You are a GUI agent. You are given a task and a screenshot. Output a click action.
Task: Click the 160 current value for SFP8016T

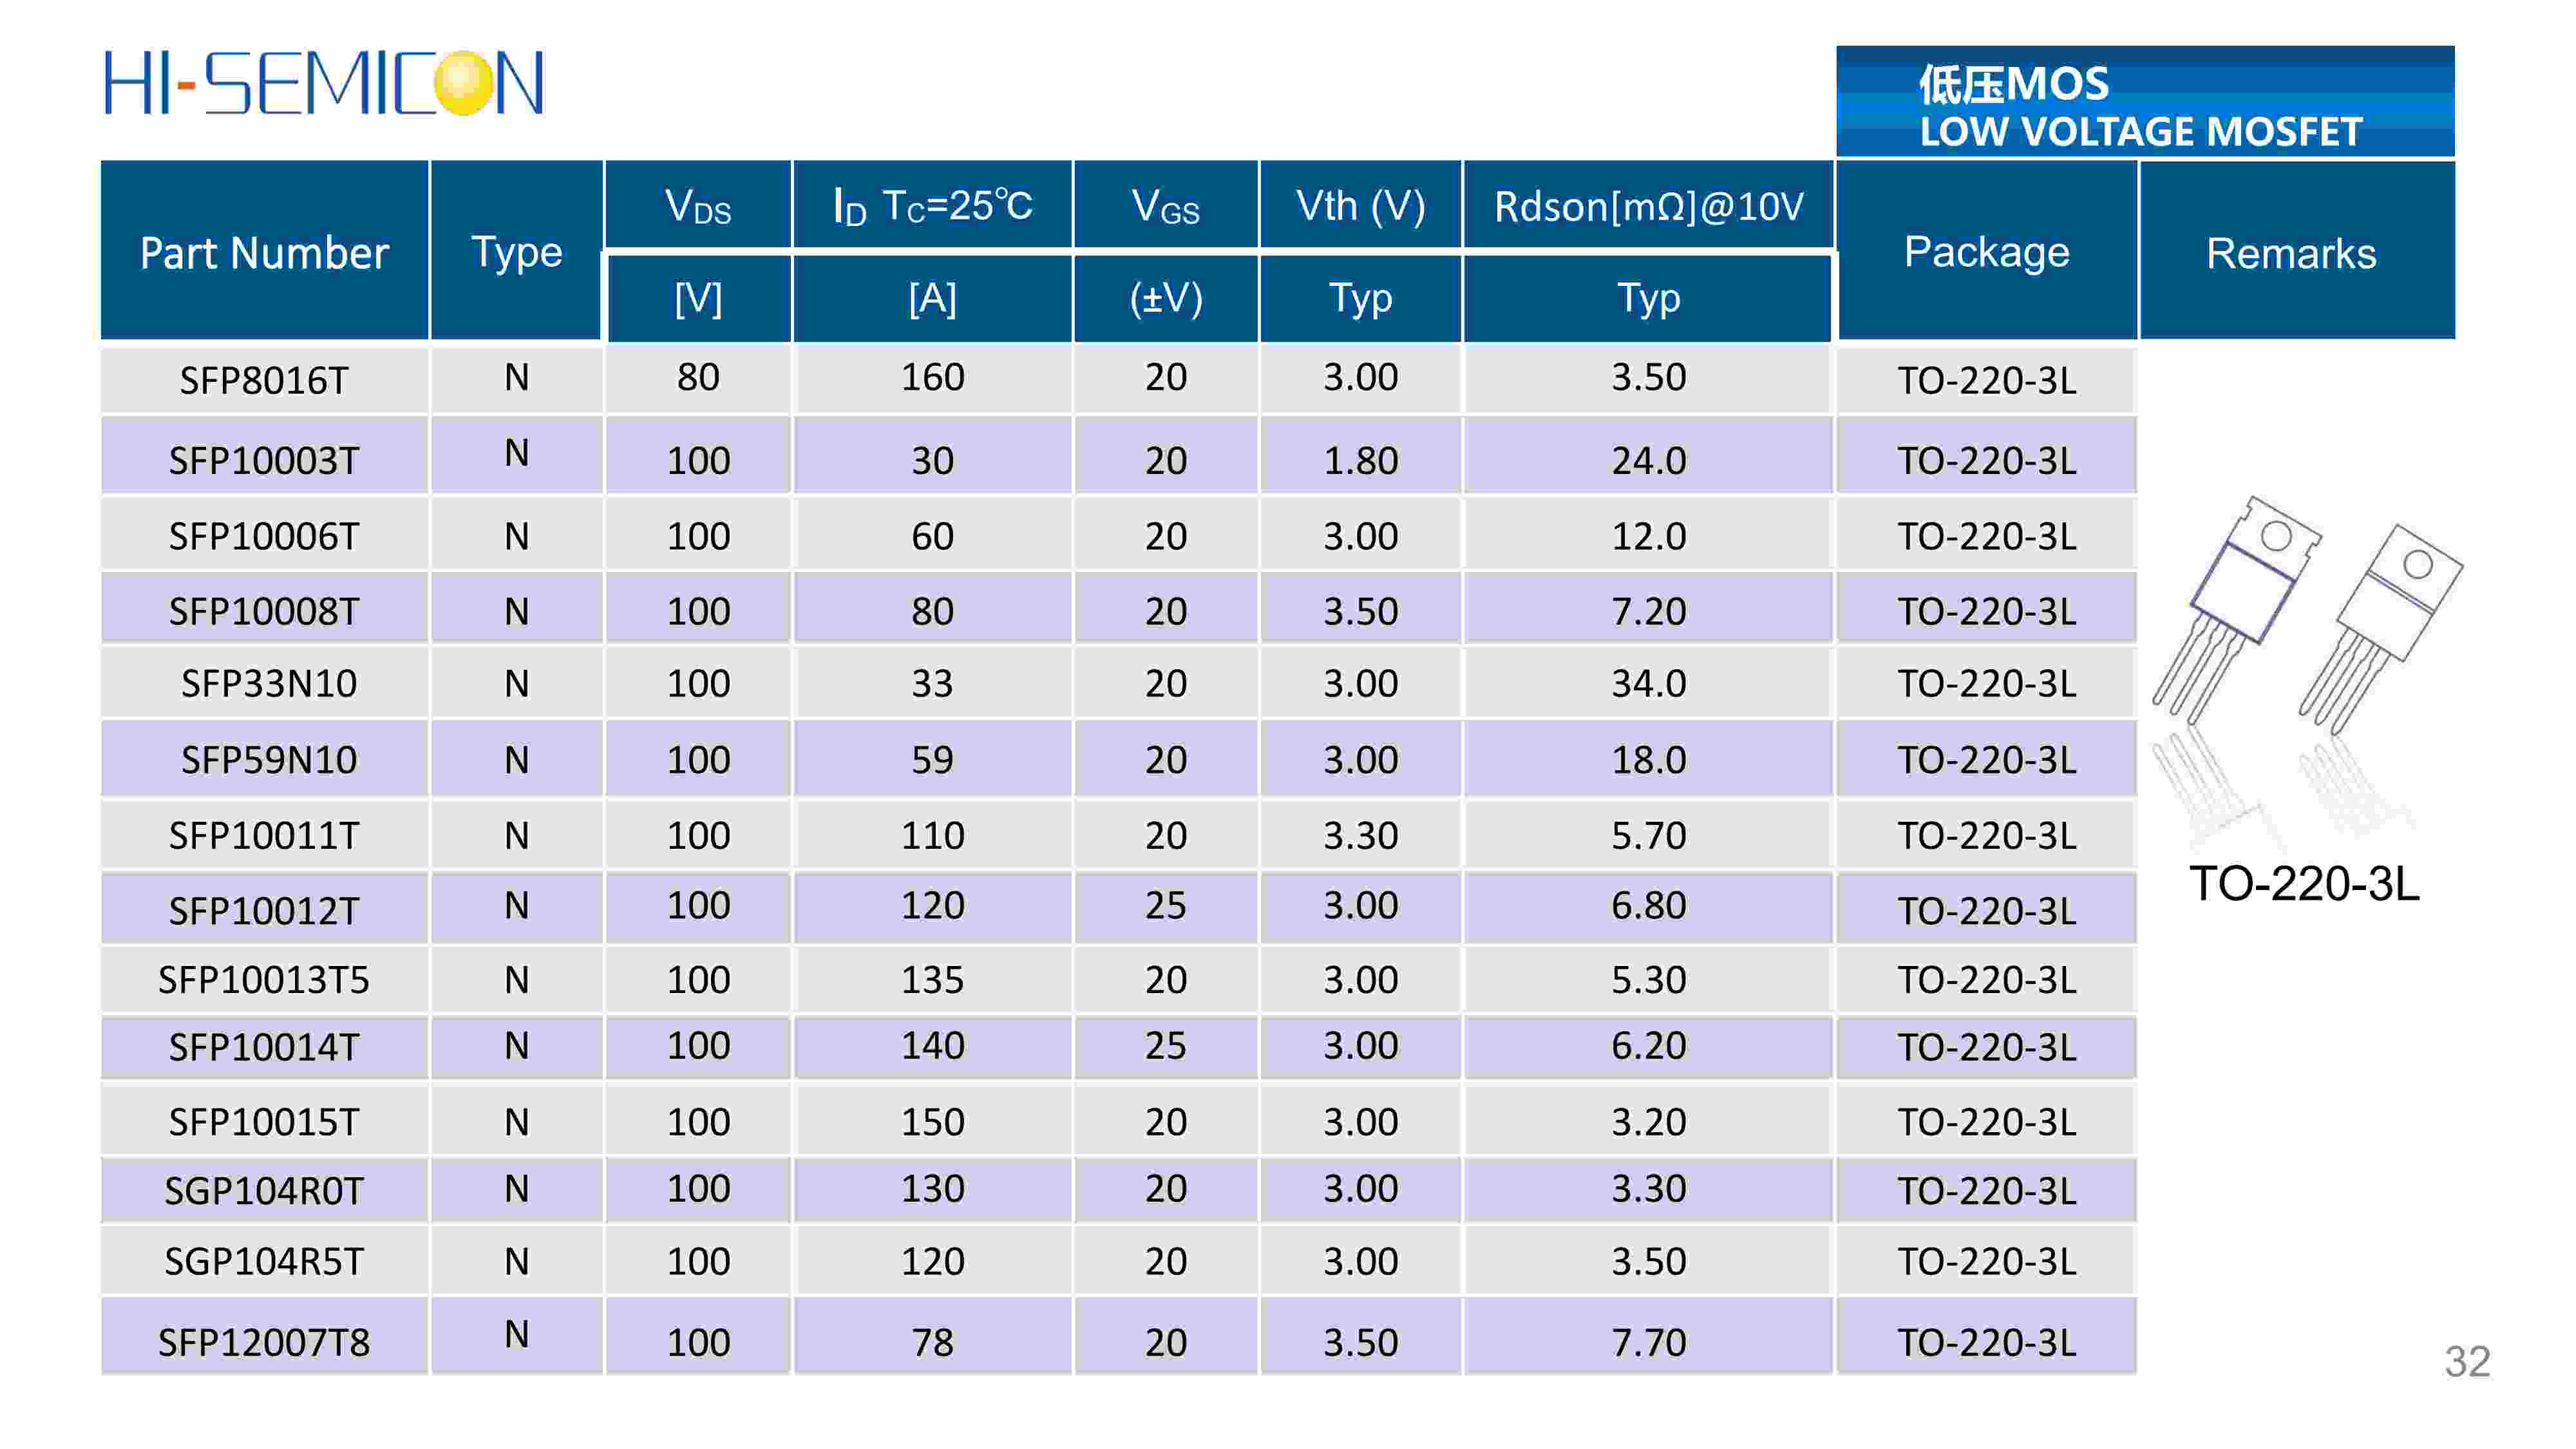pos(932,378)
